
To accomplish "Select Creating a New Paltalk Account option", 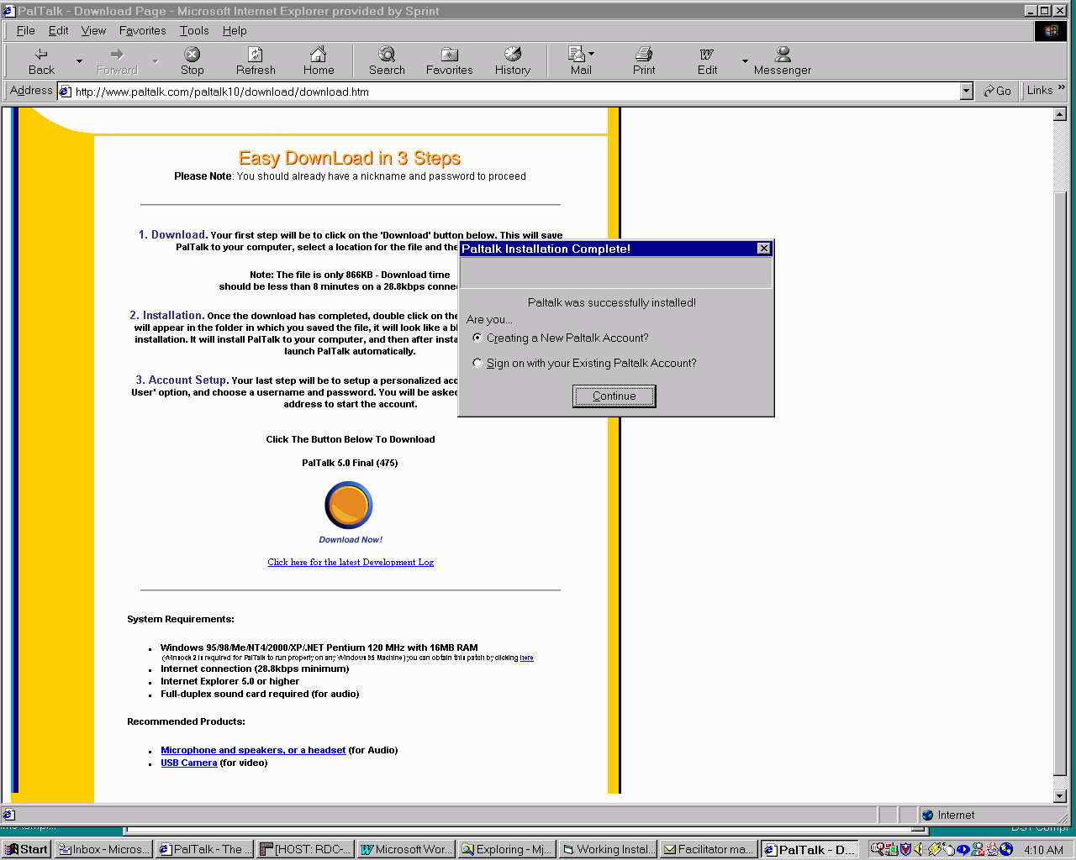I will tap(477, 338).
